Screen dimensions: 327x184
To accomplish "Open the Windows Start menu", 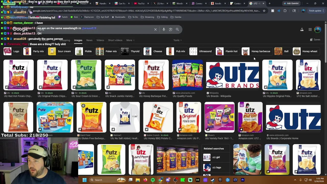I will click(x=85, y=180).
